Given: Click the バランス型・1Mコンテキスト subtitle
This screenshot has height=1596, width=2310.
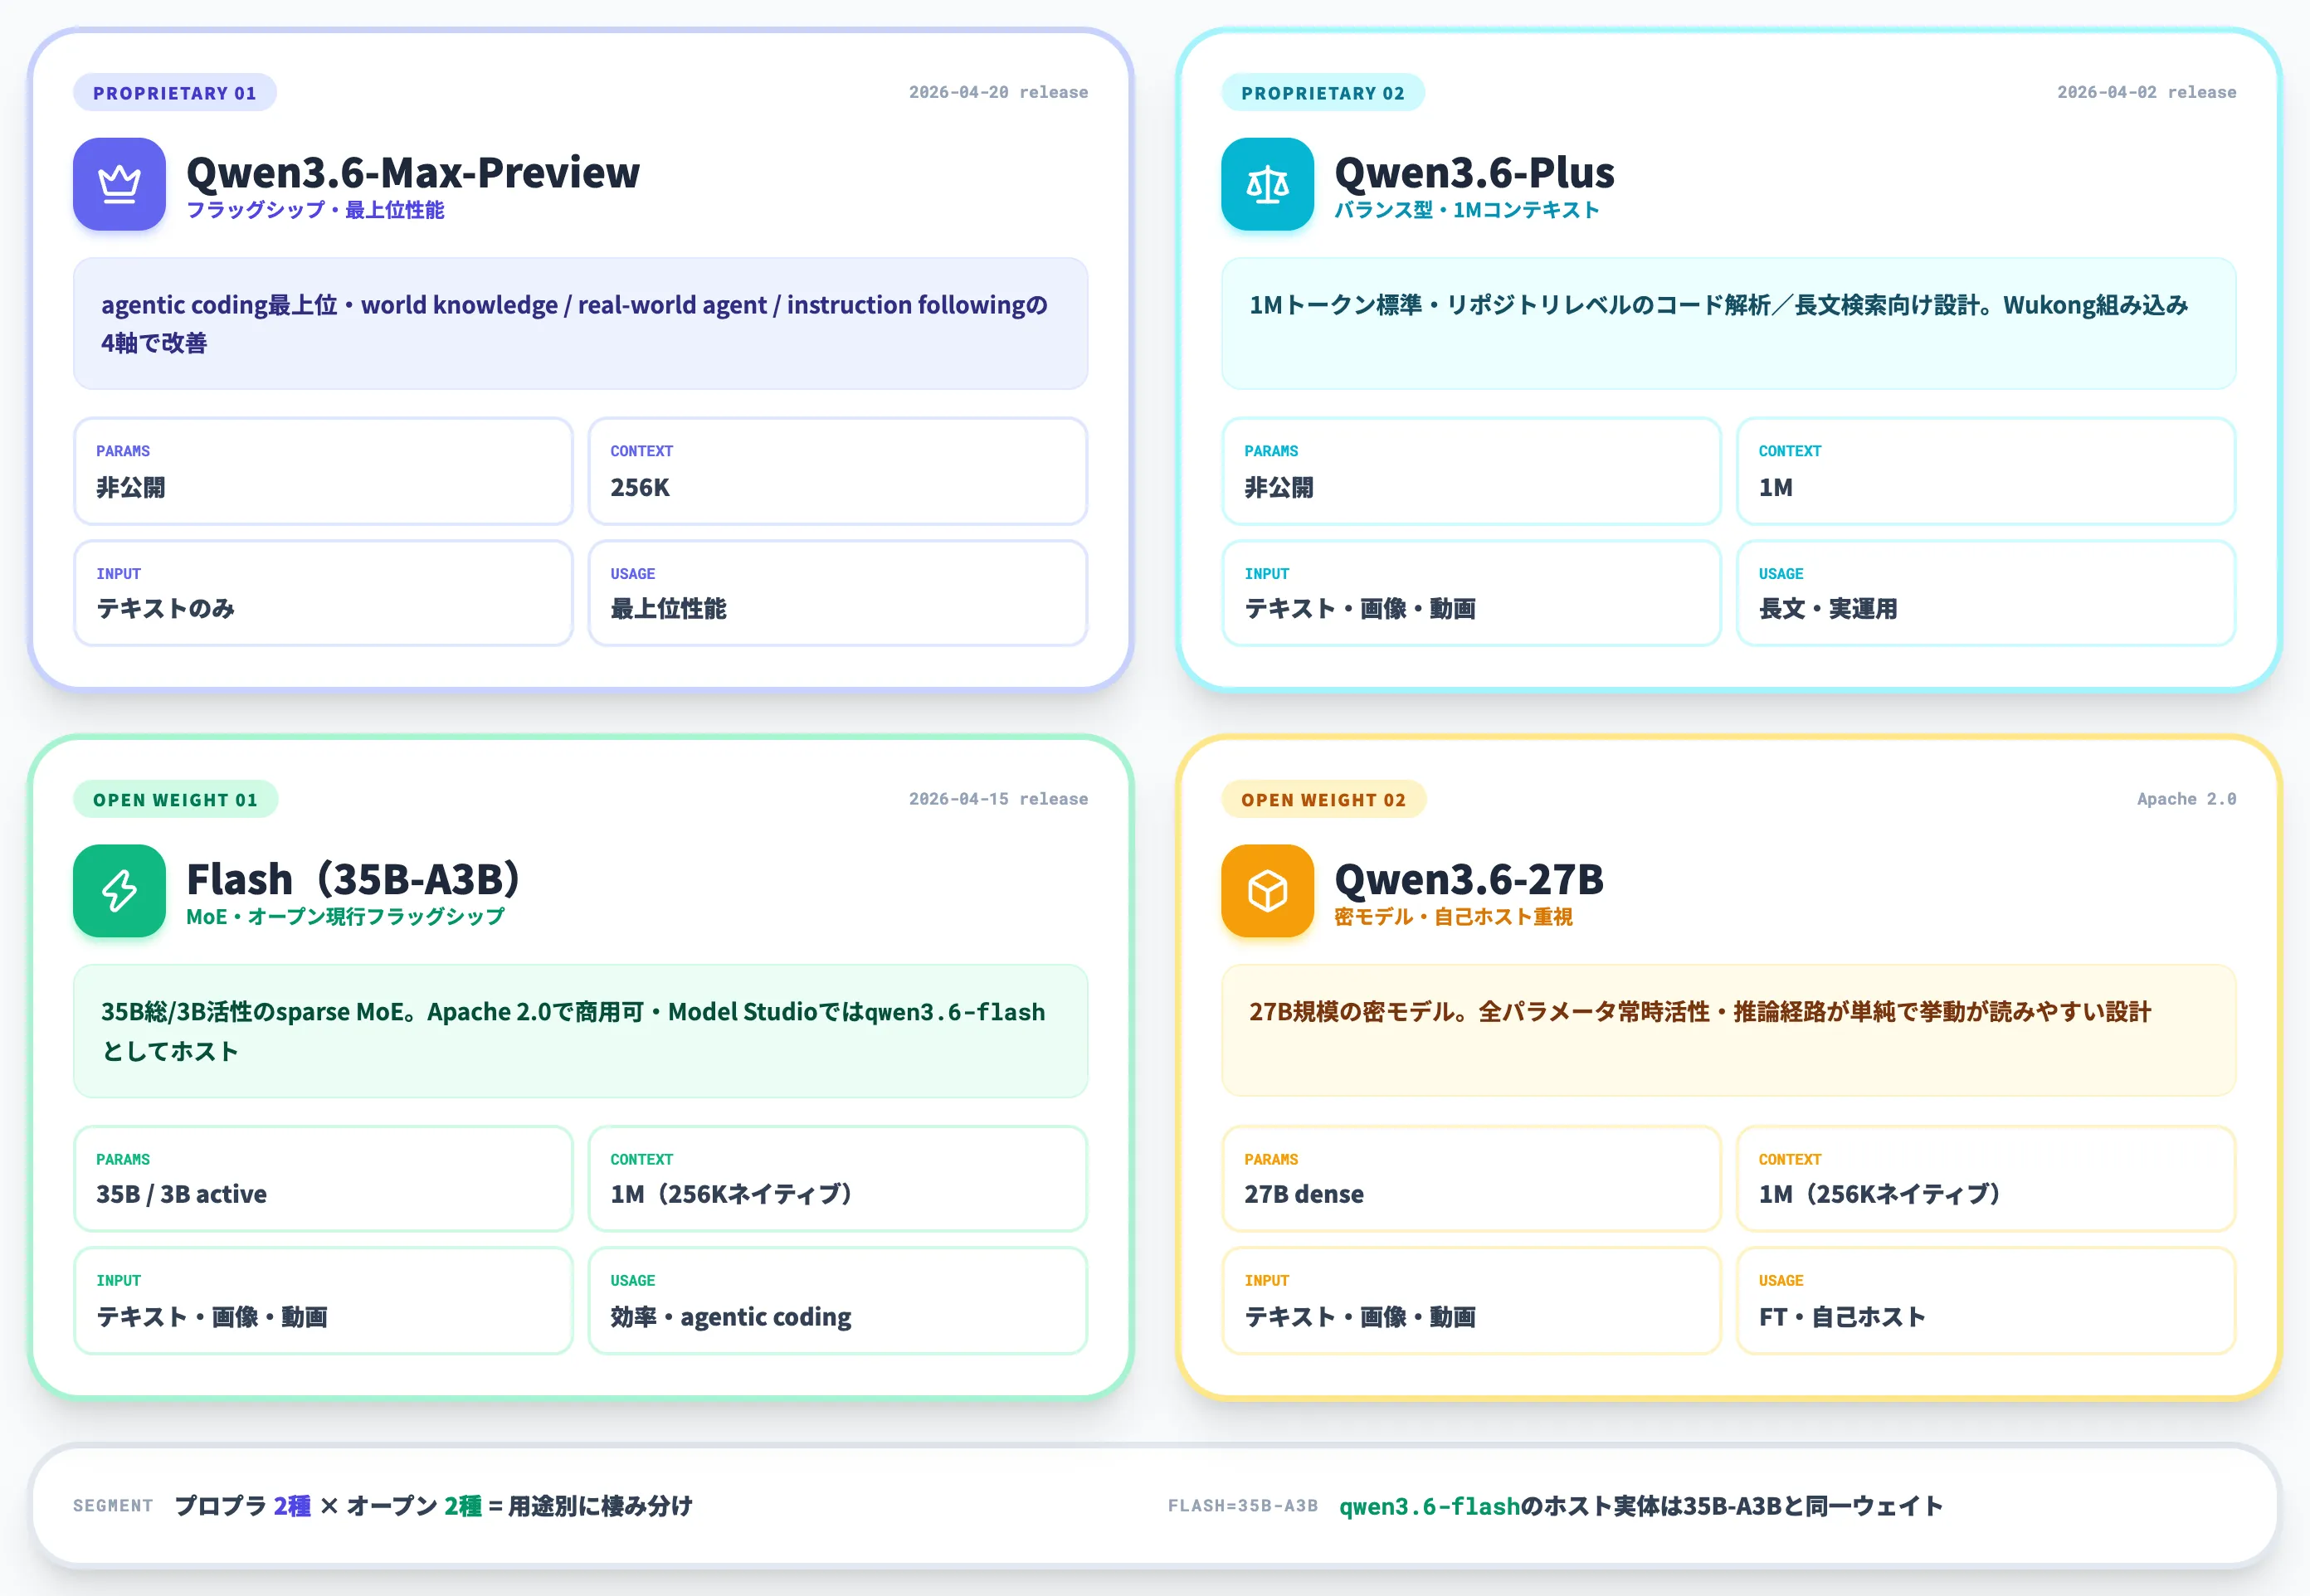Looking at the screenshot, I should pos(1467,210).
